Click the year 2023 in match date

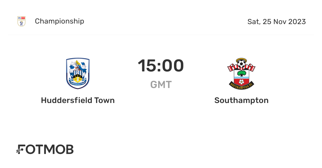tap(297, 22)
